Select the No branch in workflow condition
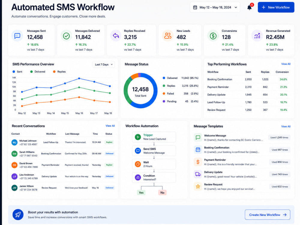 coord(162,193)
